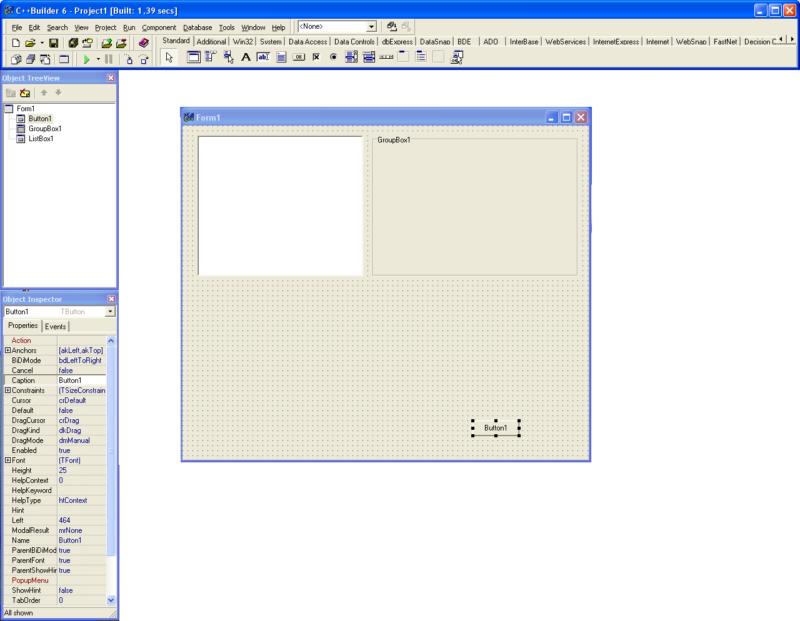Click Add File to Project icon
The width and height of the screenshot is (800, 621).
107,42
